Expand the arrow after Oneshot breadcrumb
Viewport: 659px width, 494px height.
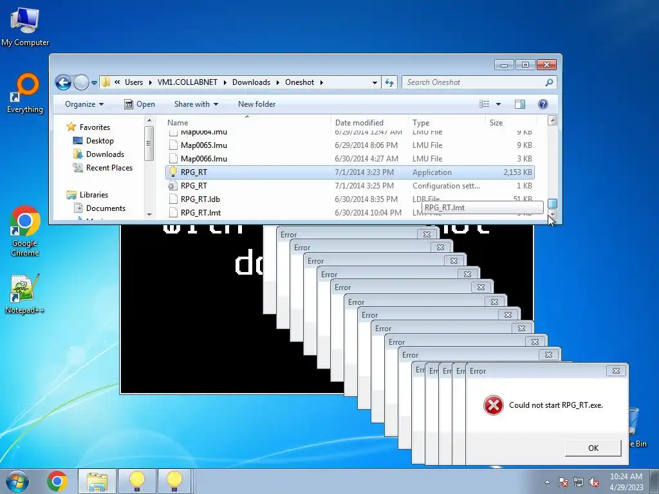pyautogui.click(x=322, y=82)
